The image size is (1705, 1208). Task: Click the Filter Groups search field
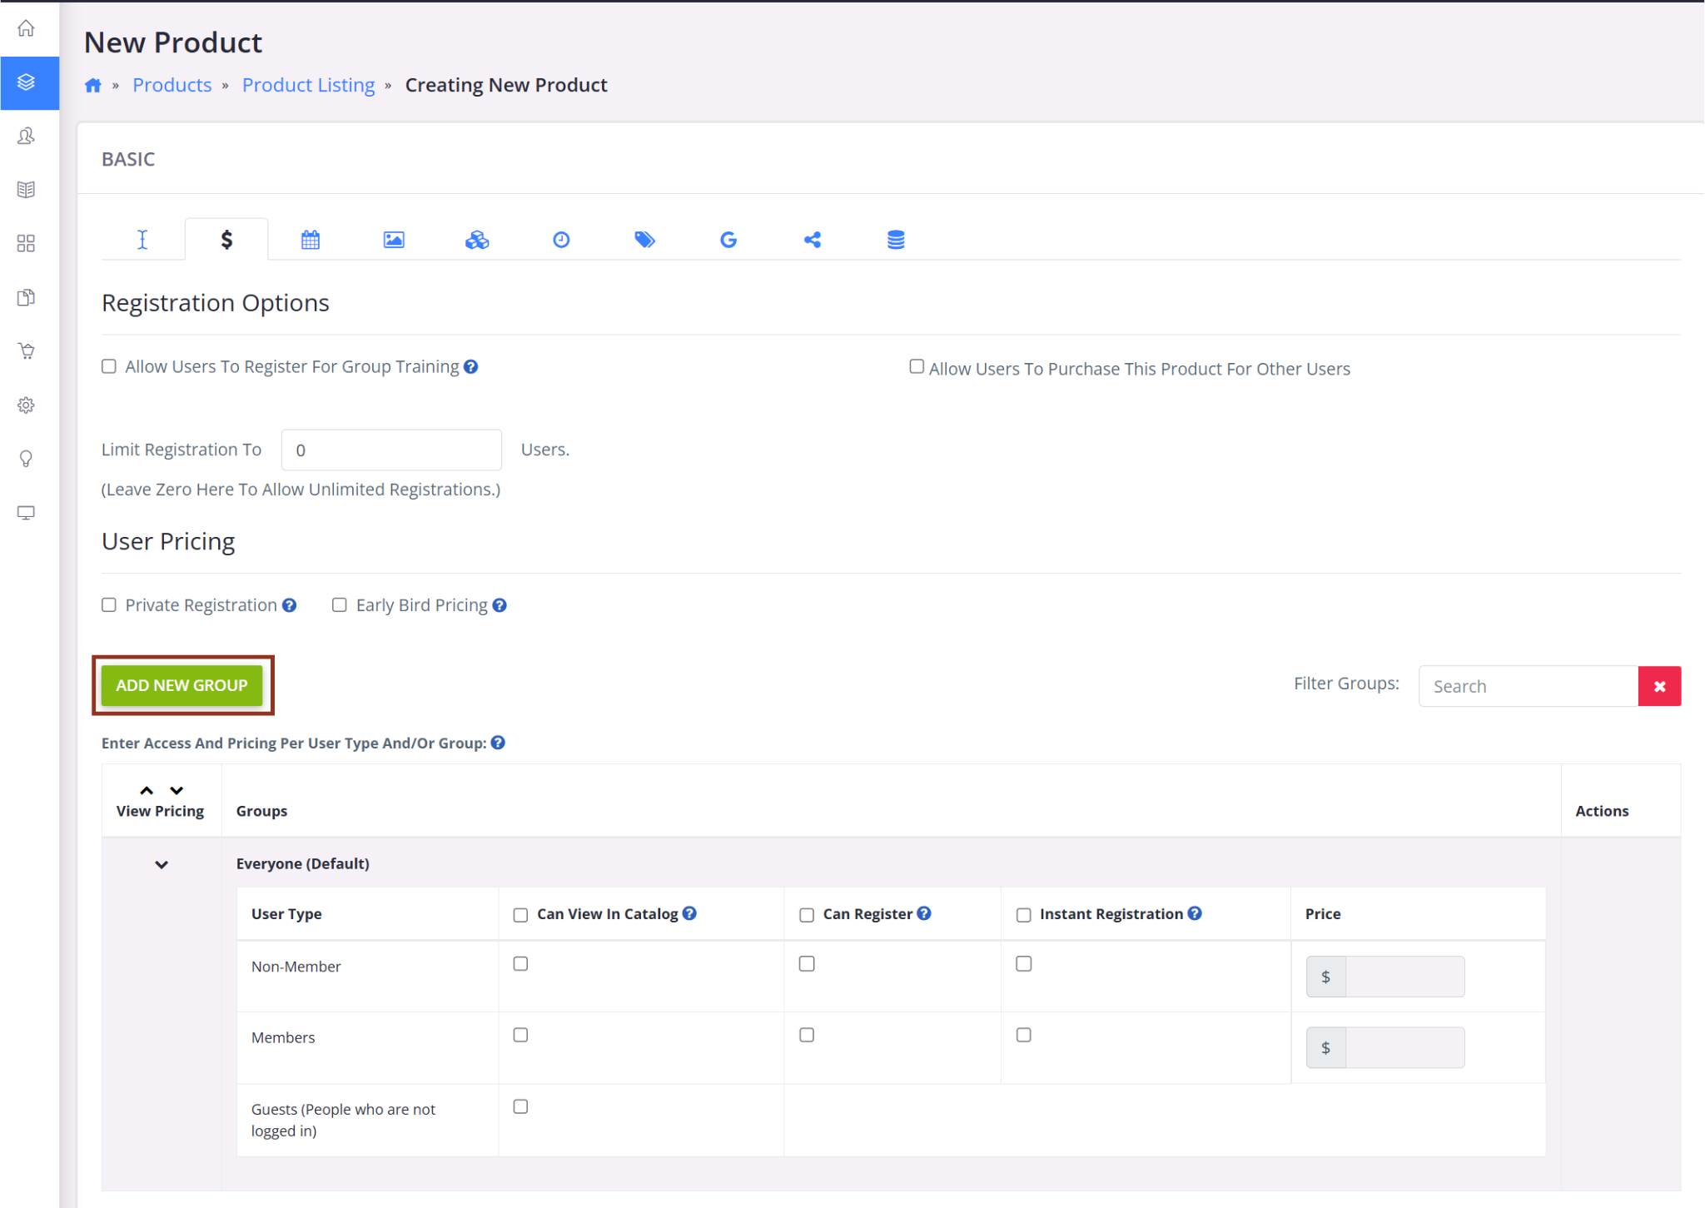(1528, 686)
